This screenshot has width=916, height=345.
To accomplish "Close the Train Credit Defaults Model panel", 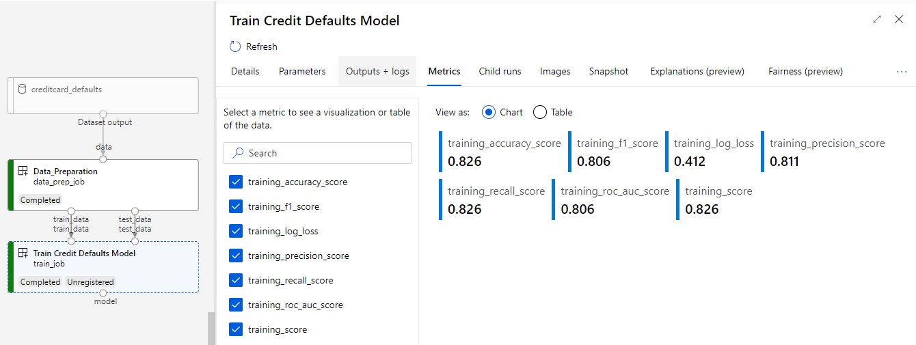I will [x=899, y=20].
